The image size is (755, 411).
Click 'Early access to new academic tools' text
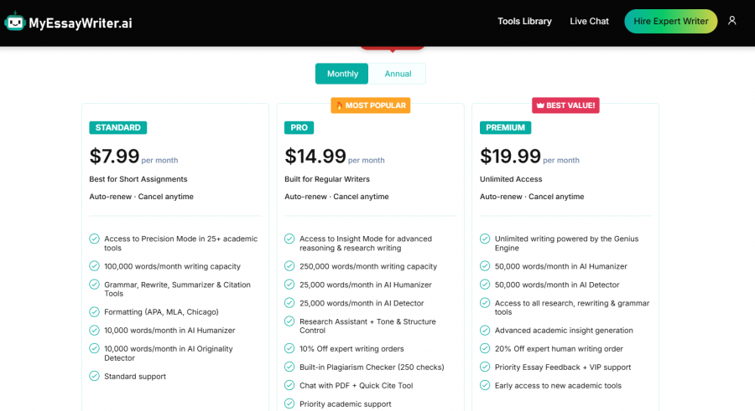[558, 386]
